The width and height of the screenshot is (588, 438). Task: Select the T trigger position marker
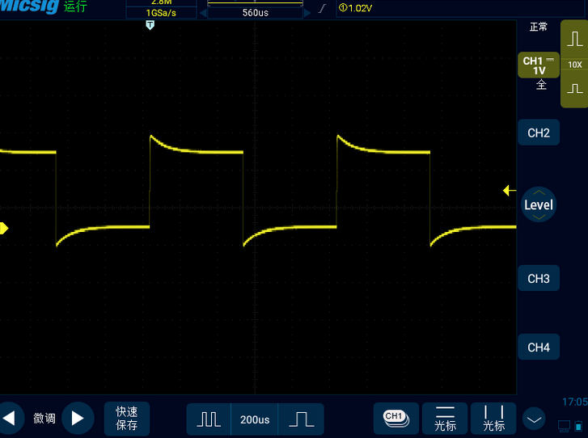[150, 26]
